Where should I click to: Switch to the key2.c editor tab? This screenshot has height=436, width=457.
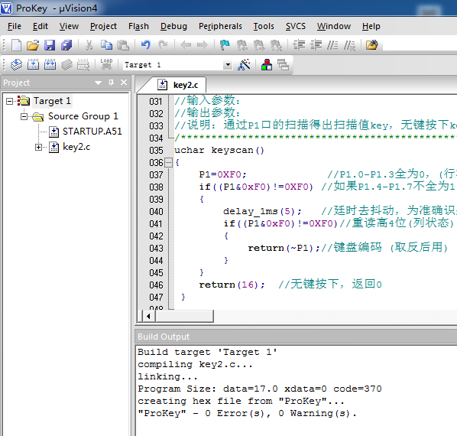[x=178, y=85]
